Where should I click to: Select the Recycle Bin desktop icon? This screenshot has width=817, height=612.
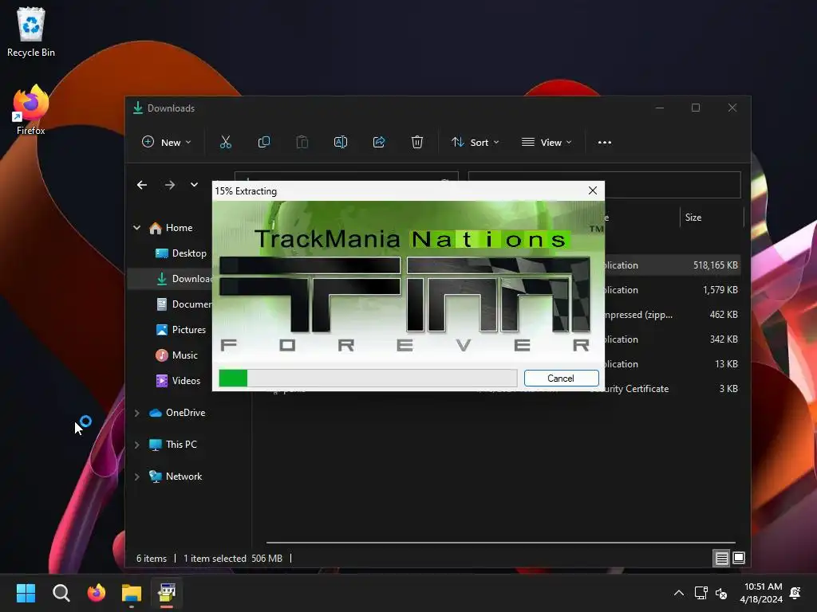click(x=31, y=32)
